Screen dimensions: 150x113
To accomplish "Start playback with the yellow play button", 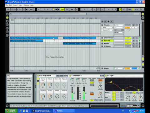I will [53, 9].
